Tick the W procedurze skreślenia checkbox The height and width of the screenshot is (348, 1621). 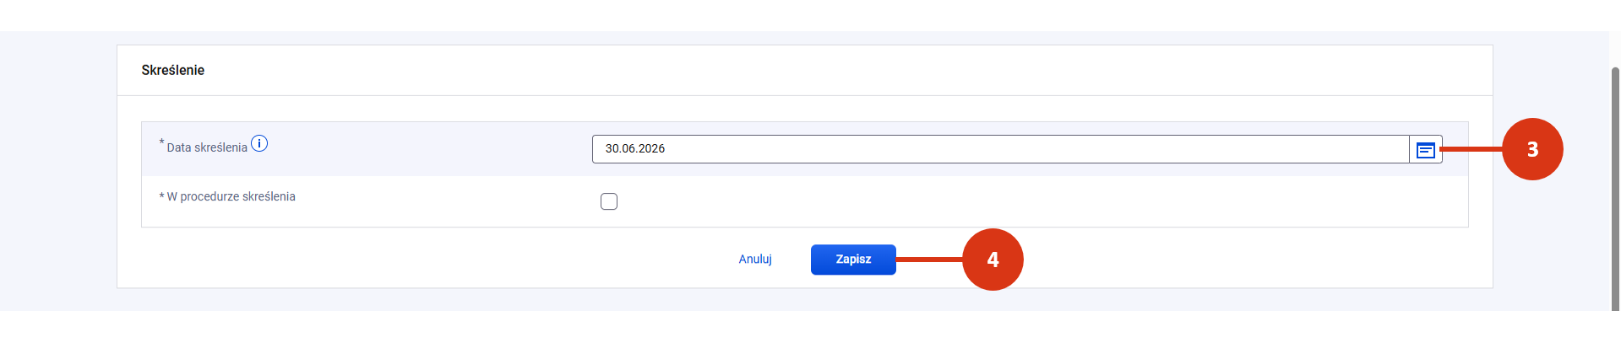pyautogui.click(x=609, y=201)
